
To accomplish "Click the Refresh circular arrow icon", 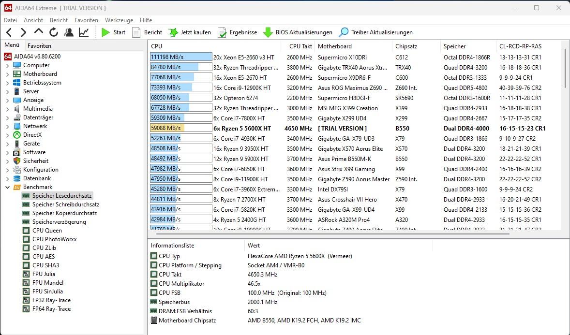I will [x=53, y=32].
